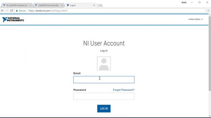Focus the Password input field
The height and width of the screenshot is (118, 211).
[104, 96]
